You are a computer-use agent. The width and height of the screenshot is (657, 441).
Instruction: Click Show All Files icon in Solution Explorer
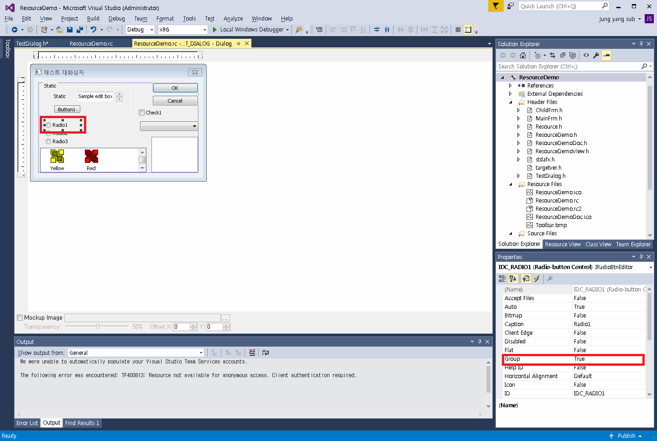click(x=573, y=55)
